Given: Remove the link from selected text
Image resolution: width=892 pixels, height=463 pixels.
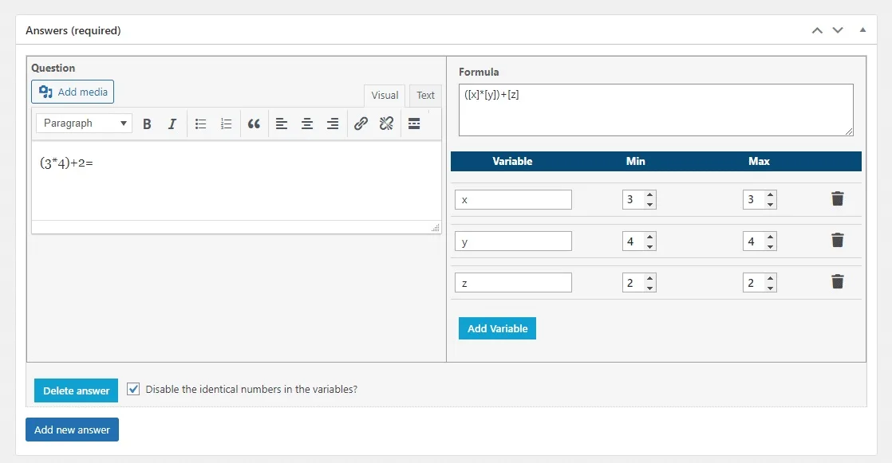Looking at the screenshot, I should click(386, 124).
